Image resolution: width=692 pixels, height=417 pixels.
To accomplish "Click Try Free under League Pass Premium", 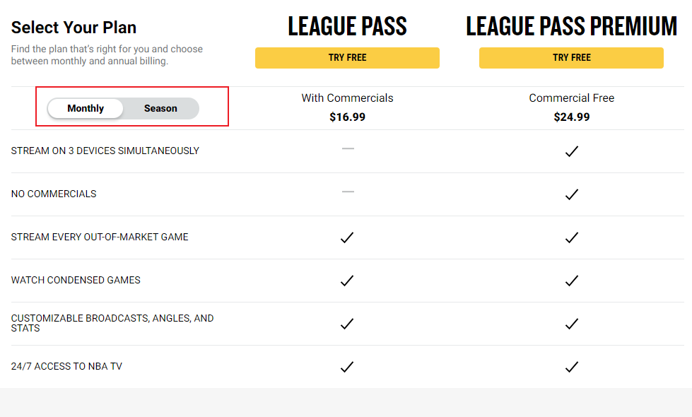I will pos(571,58).
